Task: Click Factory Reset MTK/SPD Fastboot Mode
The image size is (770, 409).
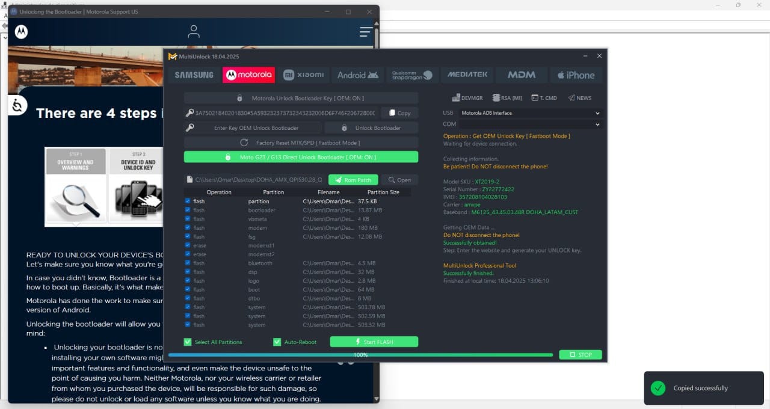Action: click(301, 143)
